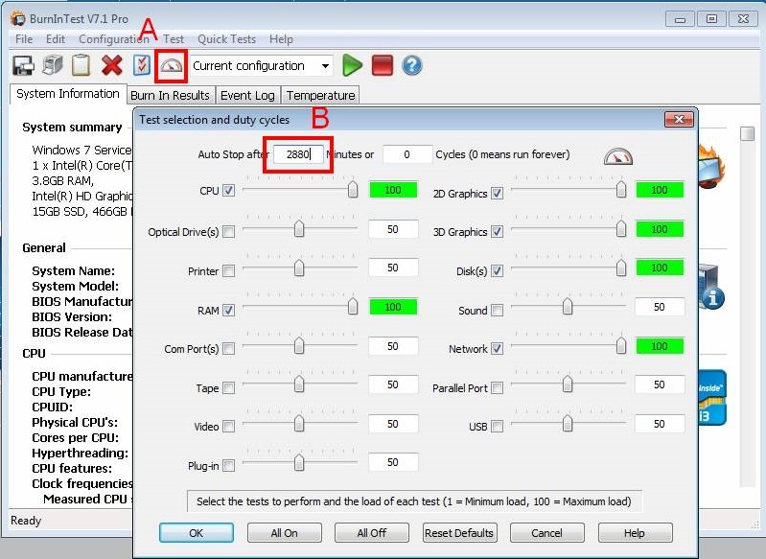The image size is (766, 559).
Task: Click gauge icon inside duty cycles dialog
Action: coord(618,156)
